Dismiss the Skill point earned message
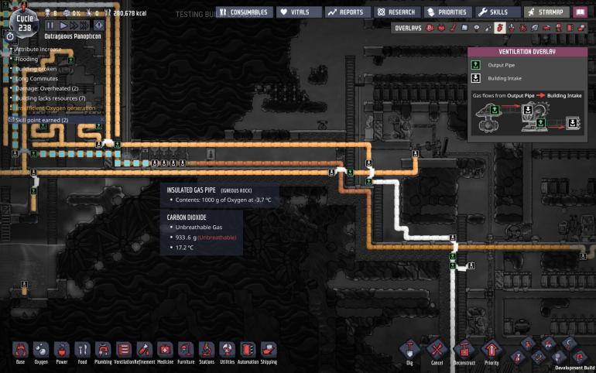Screen dimensions: 596x373 click(102, 120)
